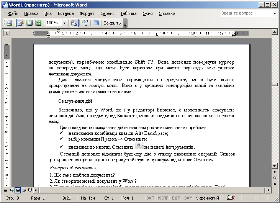Screen dimensions: 280x203
Task: Open the Сервис menu
Action: 107,13
